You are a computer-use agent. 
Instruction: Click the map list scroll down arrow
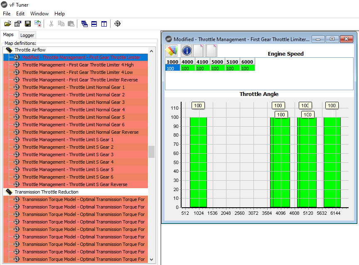tap(151, 259)
